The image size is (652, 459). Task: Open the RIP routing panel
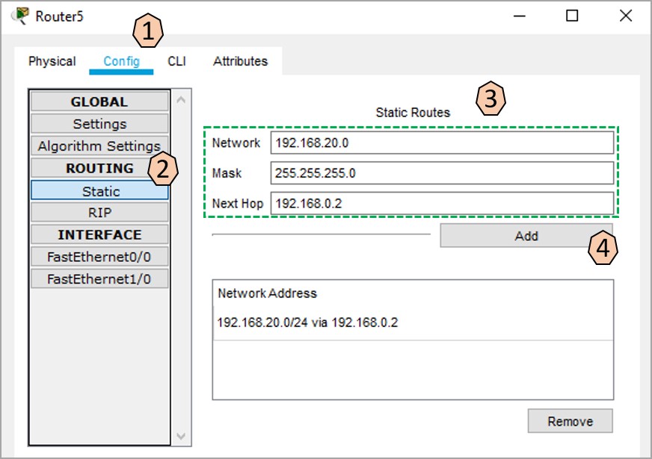(x=98, y=212)
